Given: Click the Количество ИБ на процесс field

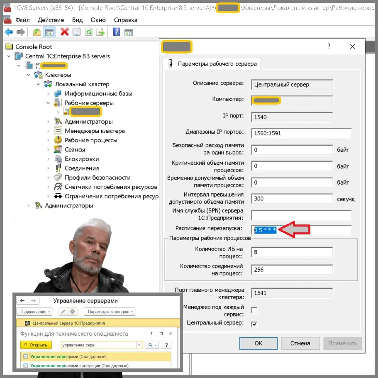Looking at the screenshot, I should 292,252.
